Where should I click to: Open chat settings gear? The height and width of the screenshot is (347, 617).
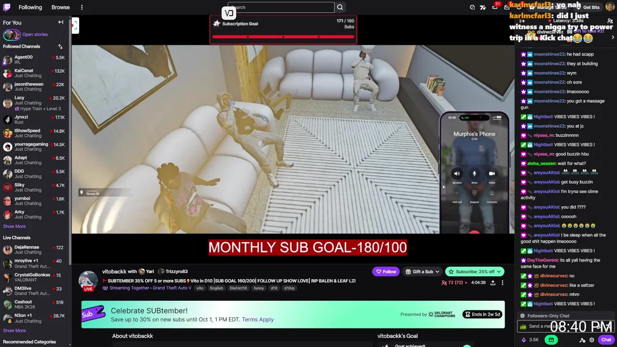pyautogui.click(x=592, y=340)
